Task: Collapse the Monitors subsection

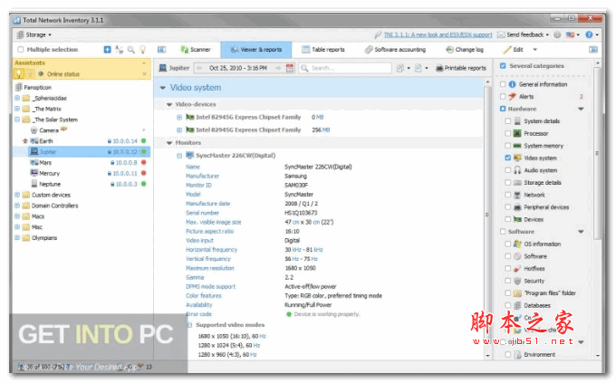Action: point(169,143)
